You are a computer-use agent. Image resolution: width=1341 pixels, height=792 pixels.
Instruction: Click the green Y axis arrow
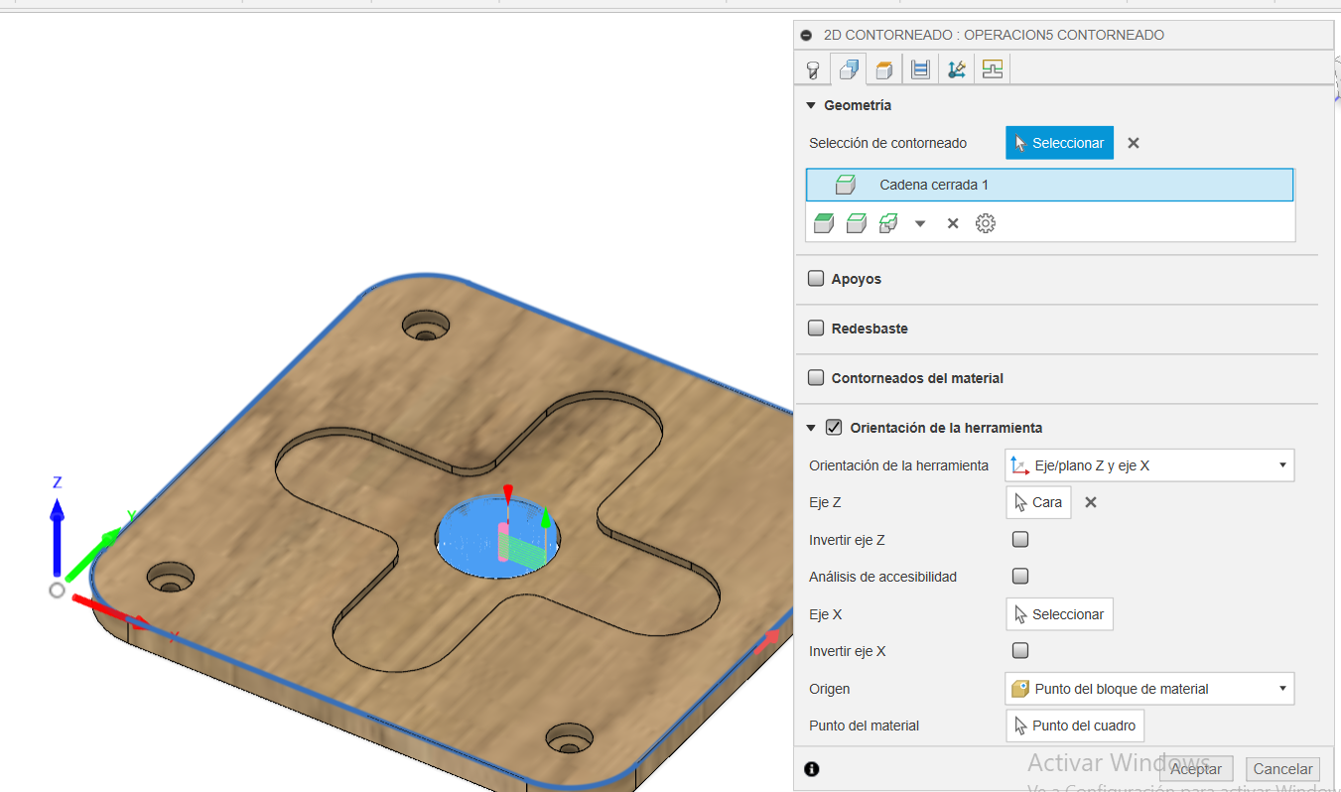94,554
